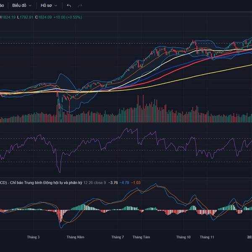
Task: Click the chevron next to Biểu đồ
Action: coord(30,6)
